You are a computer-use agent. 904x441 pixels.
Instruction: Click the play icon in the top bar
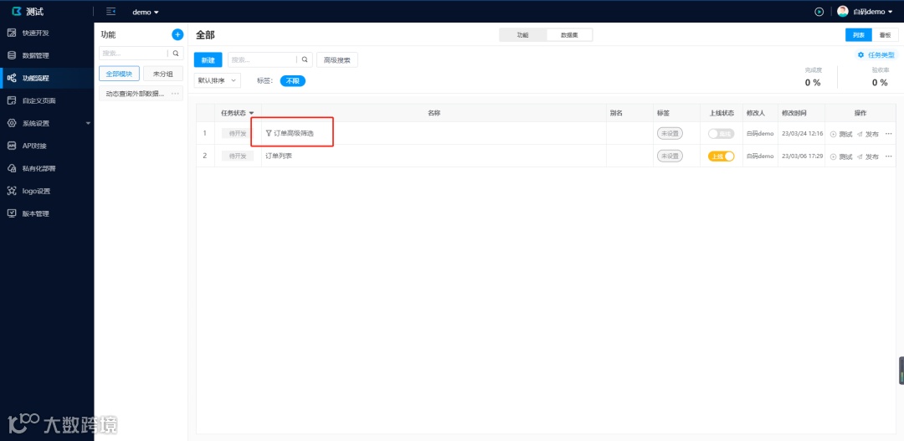819,12
